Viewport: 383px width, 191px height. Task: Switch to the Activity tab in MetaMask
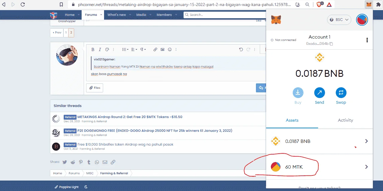click(x=345, y=120)
